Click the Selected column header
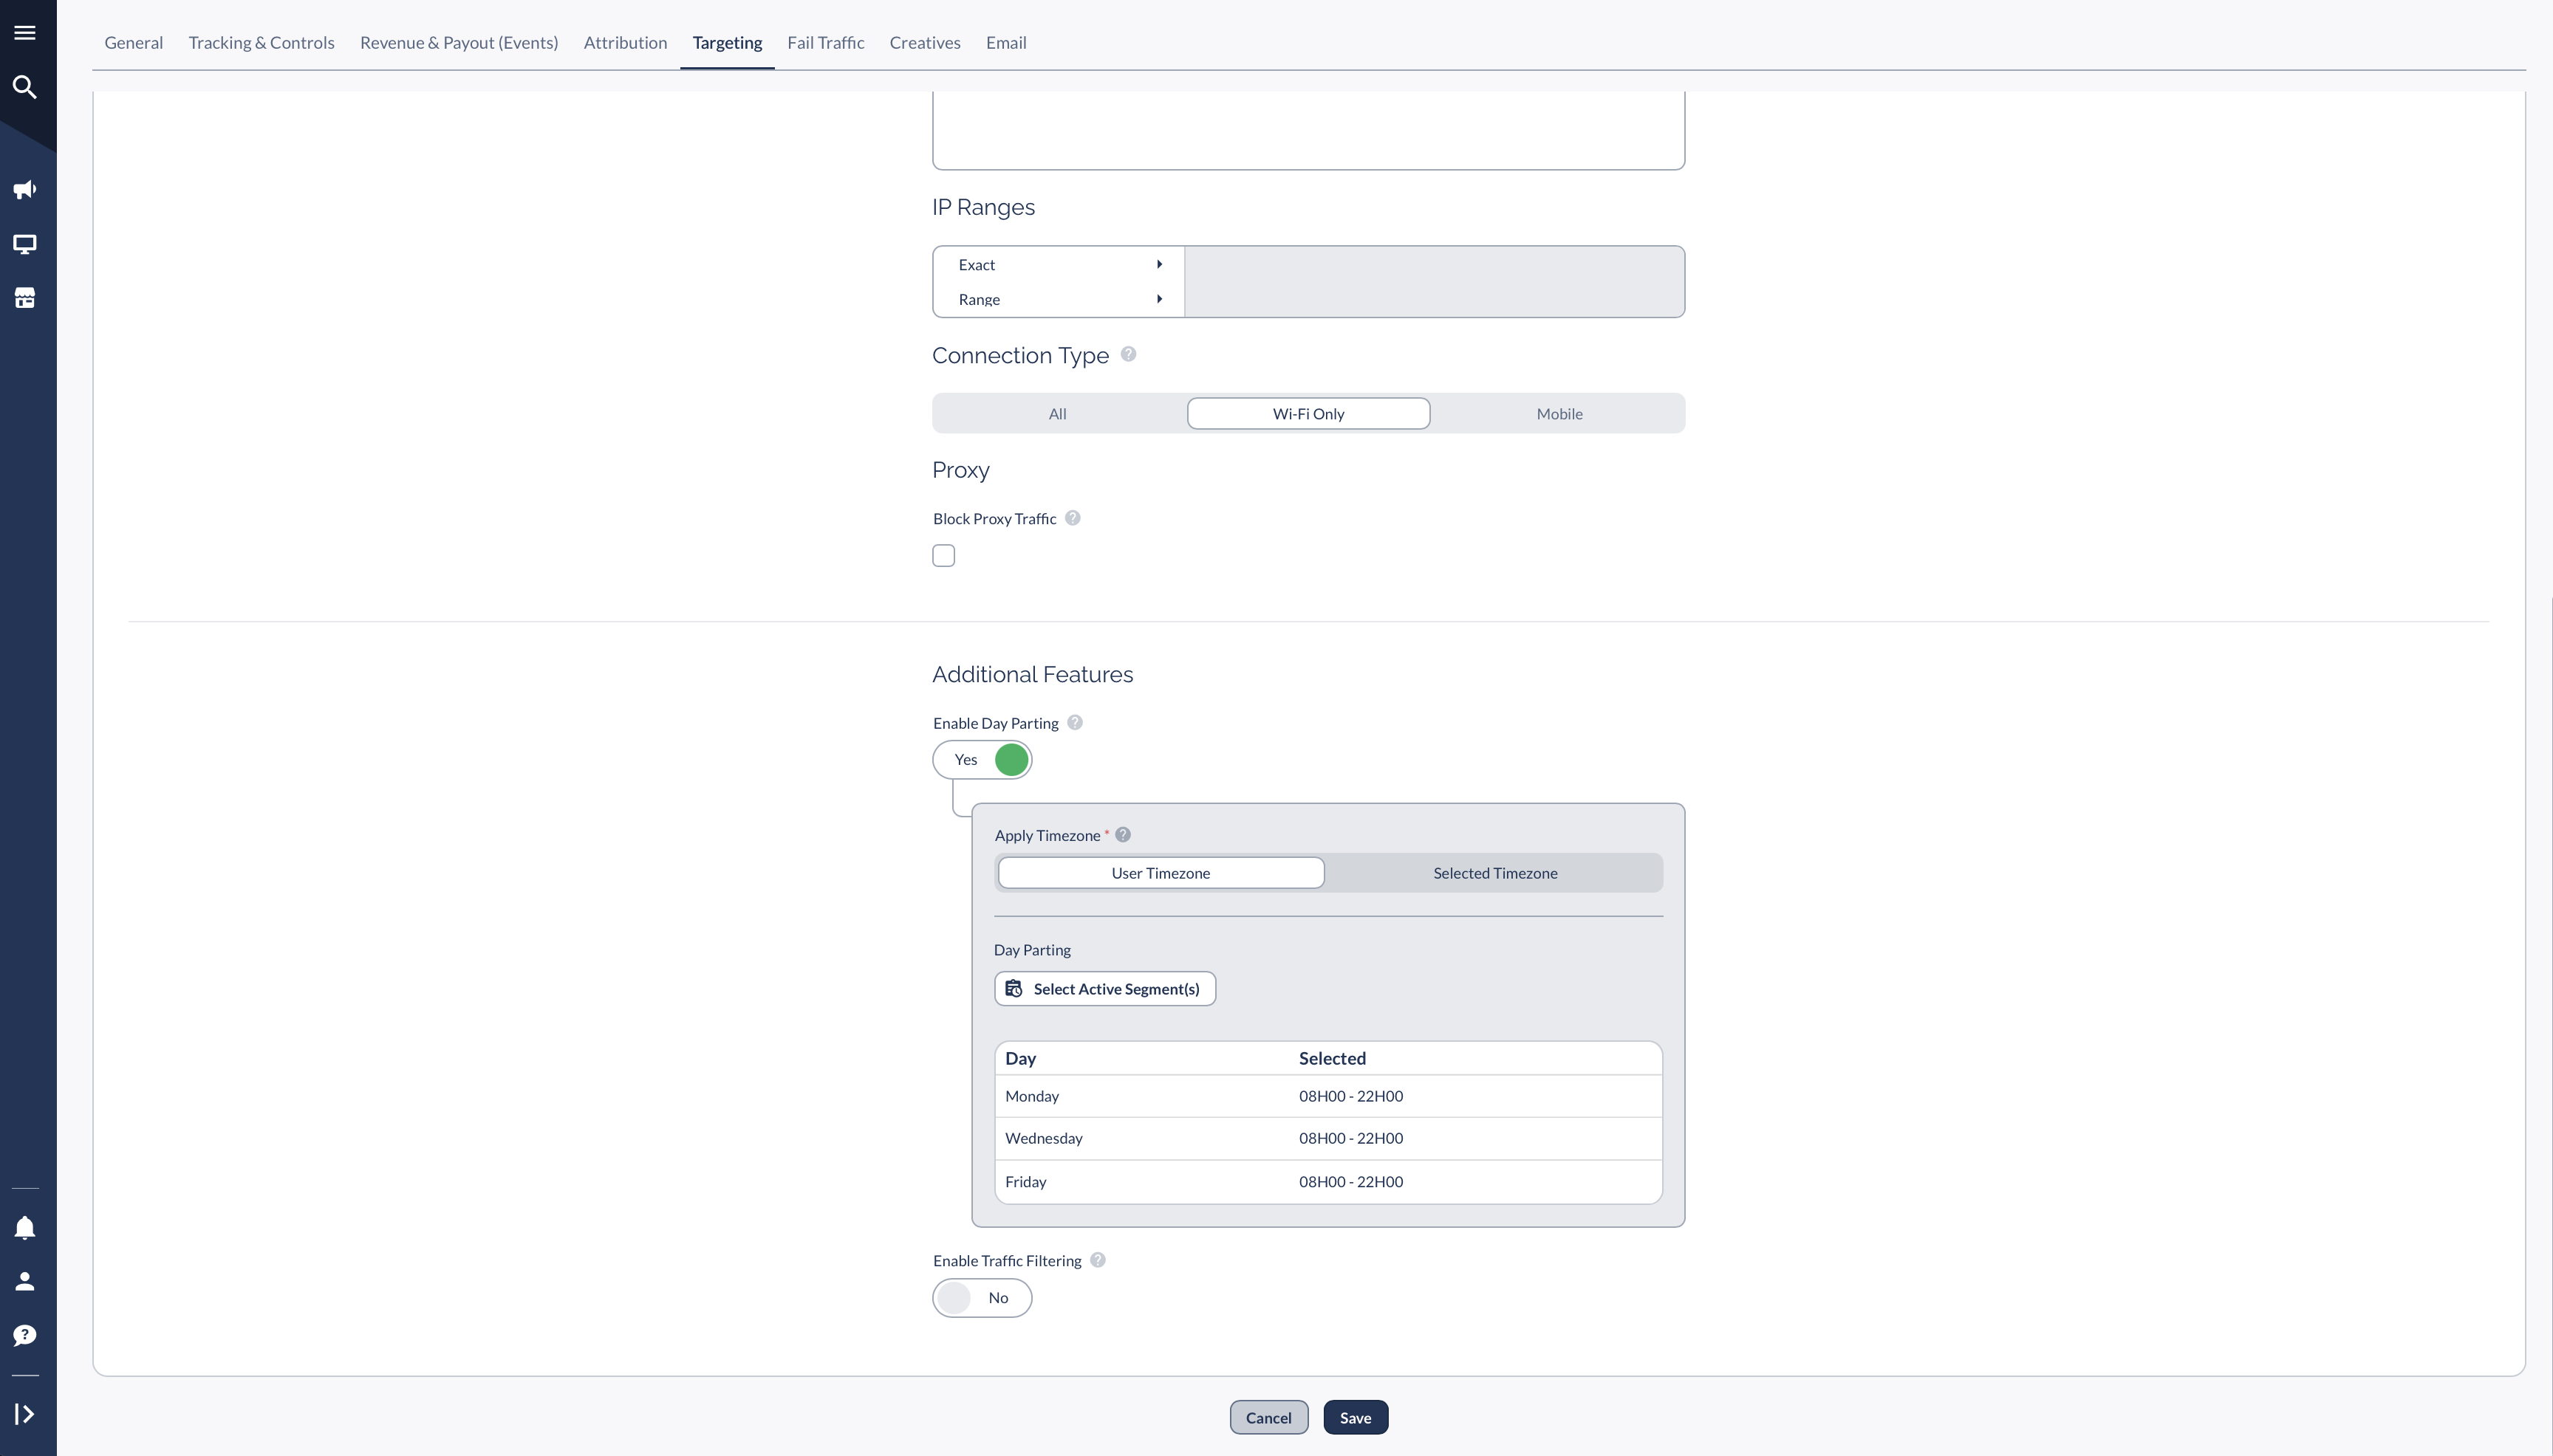 [x=1331, y=1058]
